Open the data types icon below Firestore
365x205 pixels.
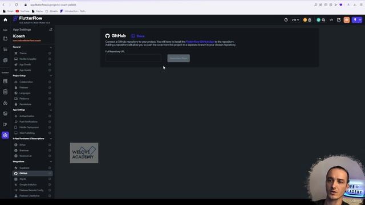(x=5, y=92)
